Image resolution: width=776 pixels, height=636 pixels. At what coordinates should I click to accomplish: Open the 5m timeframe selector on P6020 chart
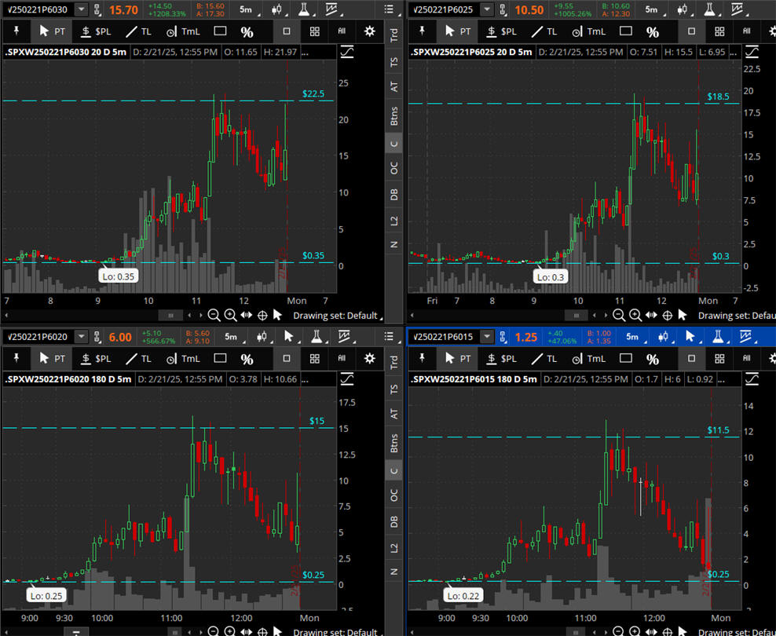coord(233,337)
